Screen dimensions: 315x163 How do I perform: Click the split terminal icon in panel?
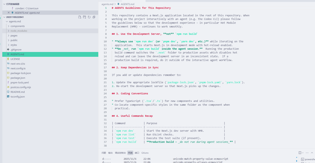click(x=300, y=153)
